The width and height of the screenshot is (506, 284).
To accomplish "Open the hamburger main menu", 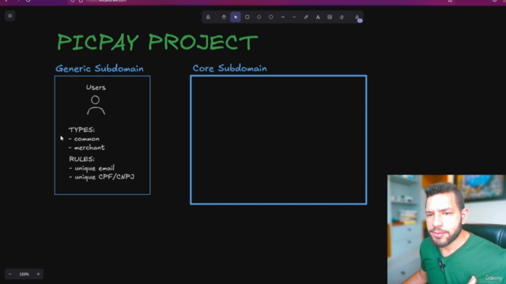I will click(10, 16).
